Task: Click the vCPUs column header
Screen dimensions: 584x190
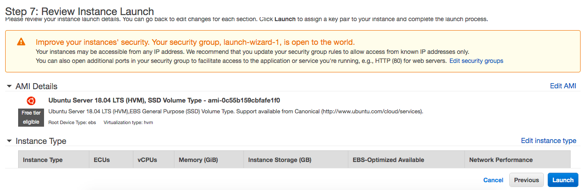Action: point(147,160)
